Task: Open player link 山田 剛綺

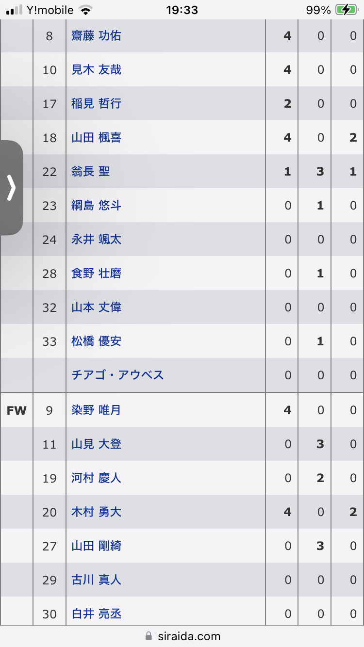Action: click(96, 546)
